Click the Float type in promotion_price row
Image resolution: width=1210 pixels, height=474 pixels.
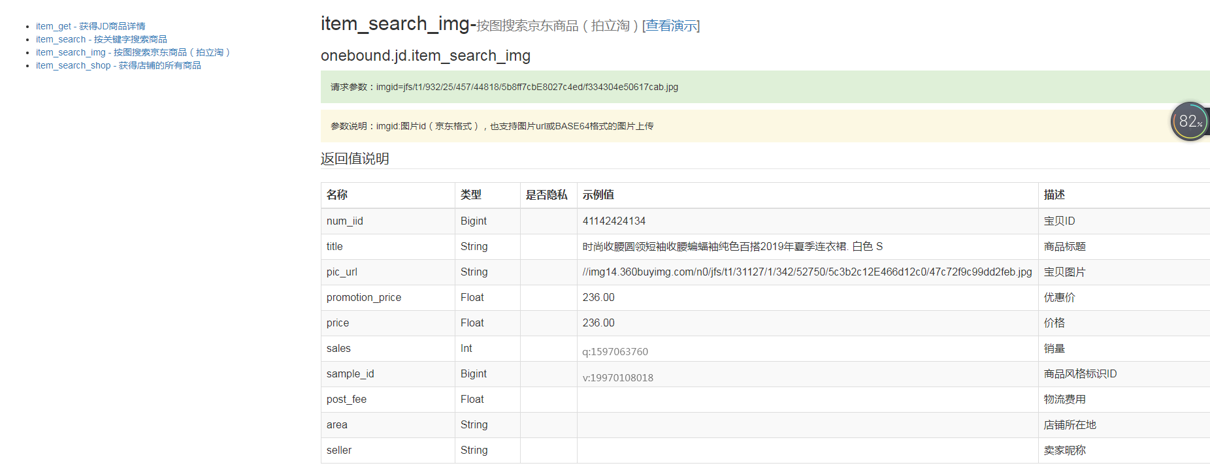tap(472, 297)
